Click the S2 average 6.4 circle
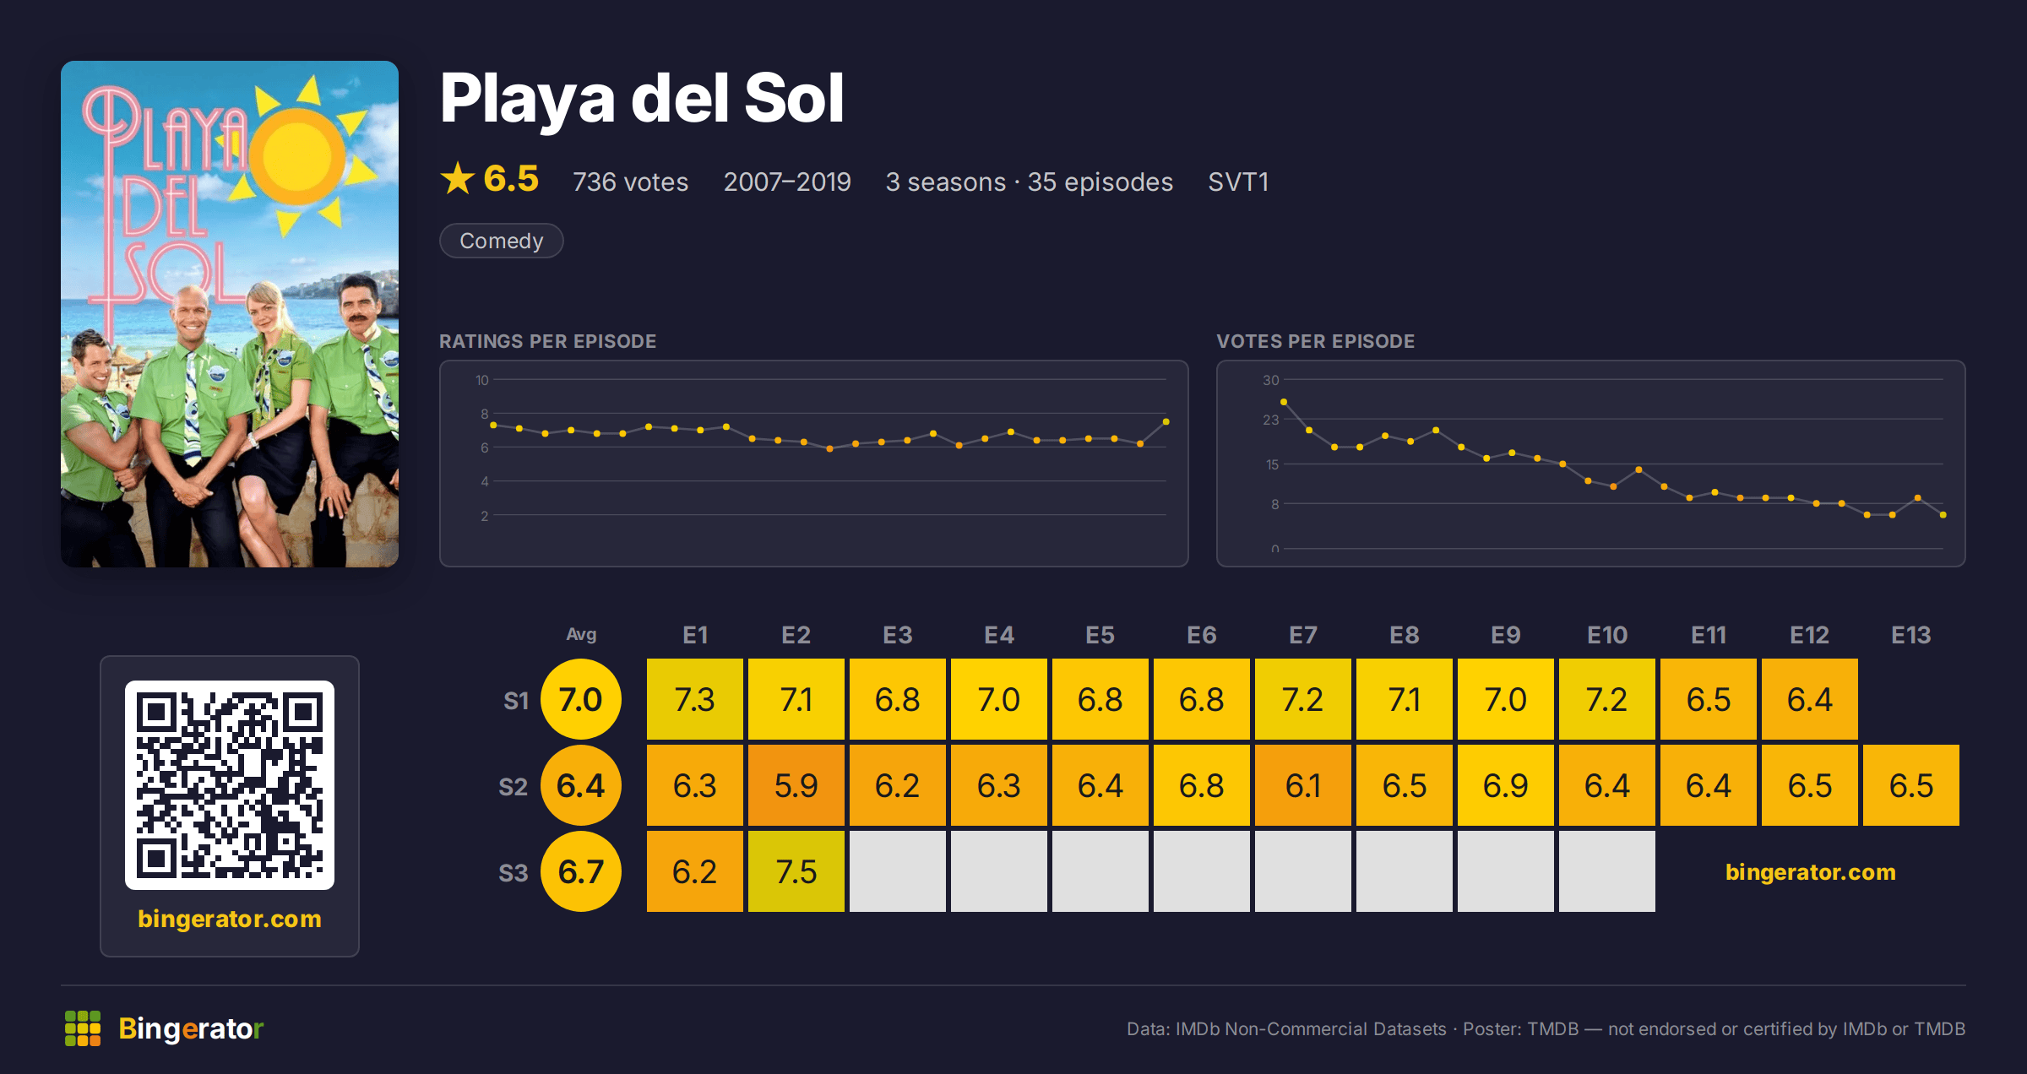 (x=581, y=785)
